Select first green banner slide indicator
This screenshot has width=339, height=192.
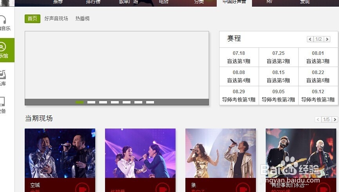coord(80,102)
